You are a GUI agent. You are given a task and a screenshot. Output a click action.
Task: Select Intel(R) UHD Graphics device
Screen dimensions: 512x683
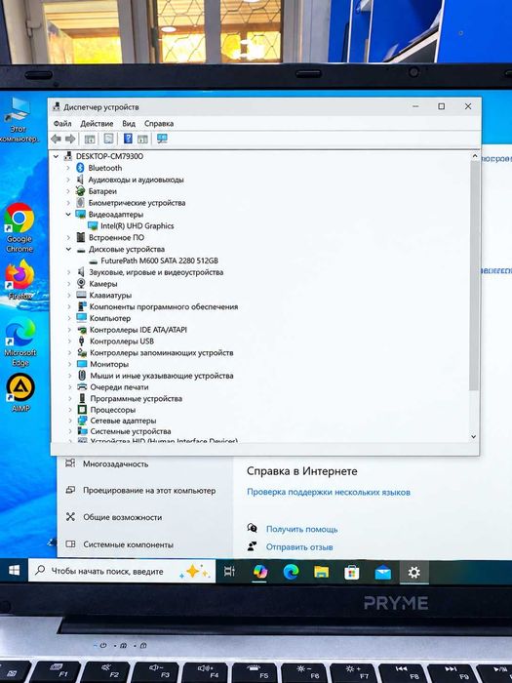pos(138,226)
